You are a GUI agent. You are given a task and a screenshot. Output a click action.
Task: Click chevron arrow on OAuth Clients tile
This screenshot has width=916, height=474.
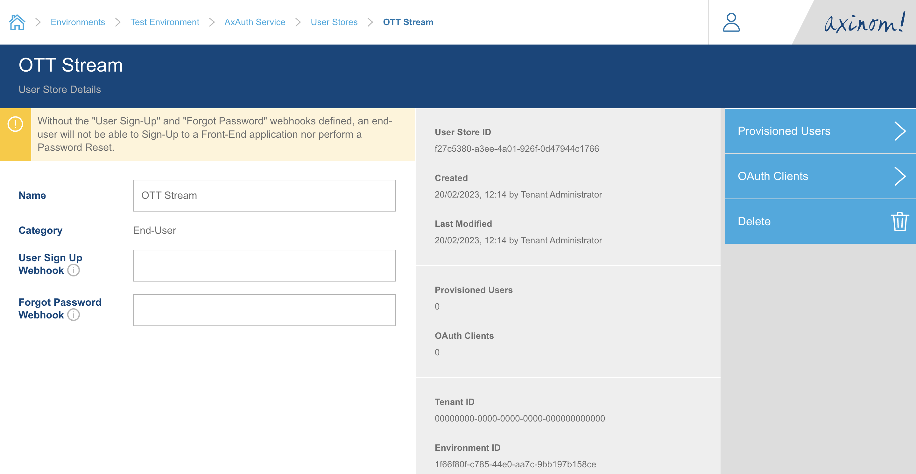(x=900, y=177)
